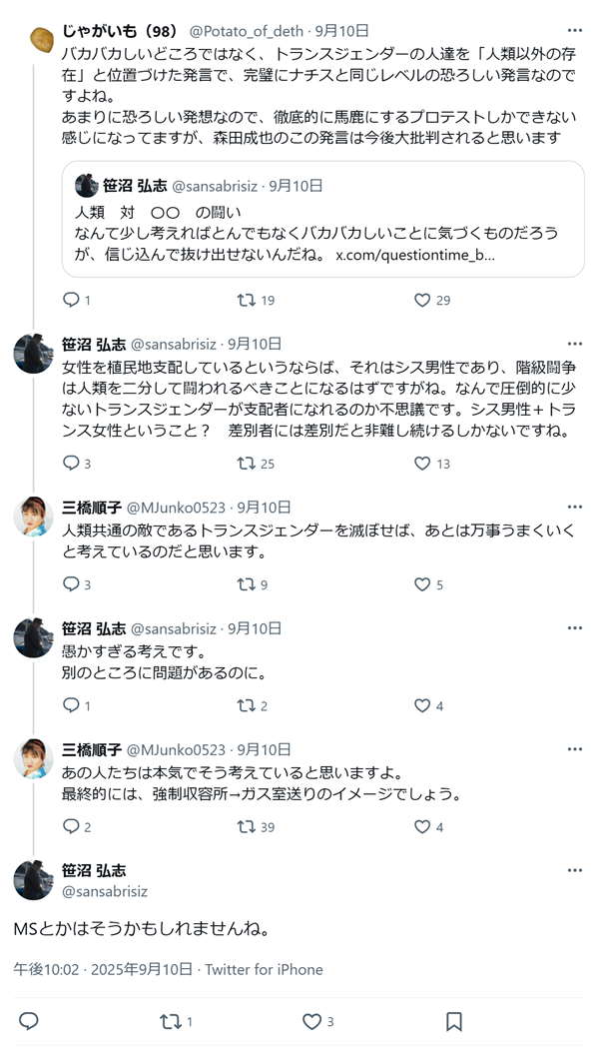Bookmark the main tweet
The width and height of the screenshot is (599, 1051).
(x=453, y=1021)
